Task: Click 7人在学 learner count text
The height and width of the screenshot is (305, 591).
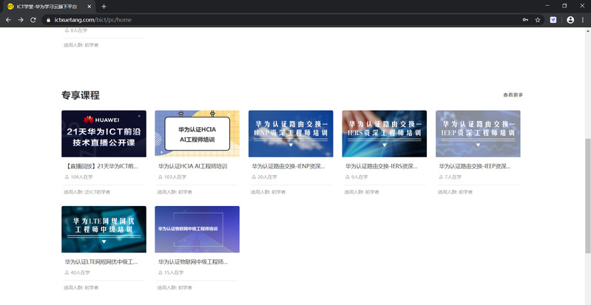Action: tap(453, 177)
